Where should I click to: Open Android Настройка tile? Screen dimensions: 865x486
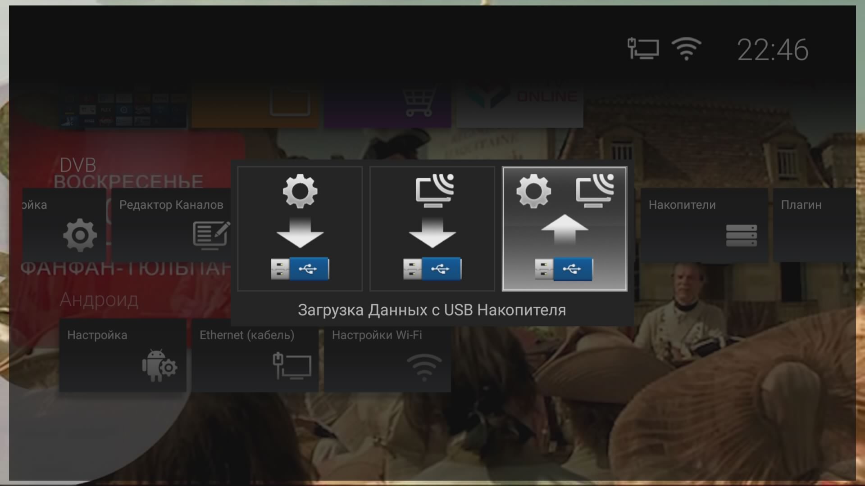click(x=123, y=355)
